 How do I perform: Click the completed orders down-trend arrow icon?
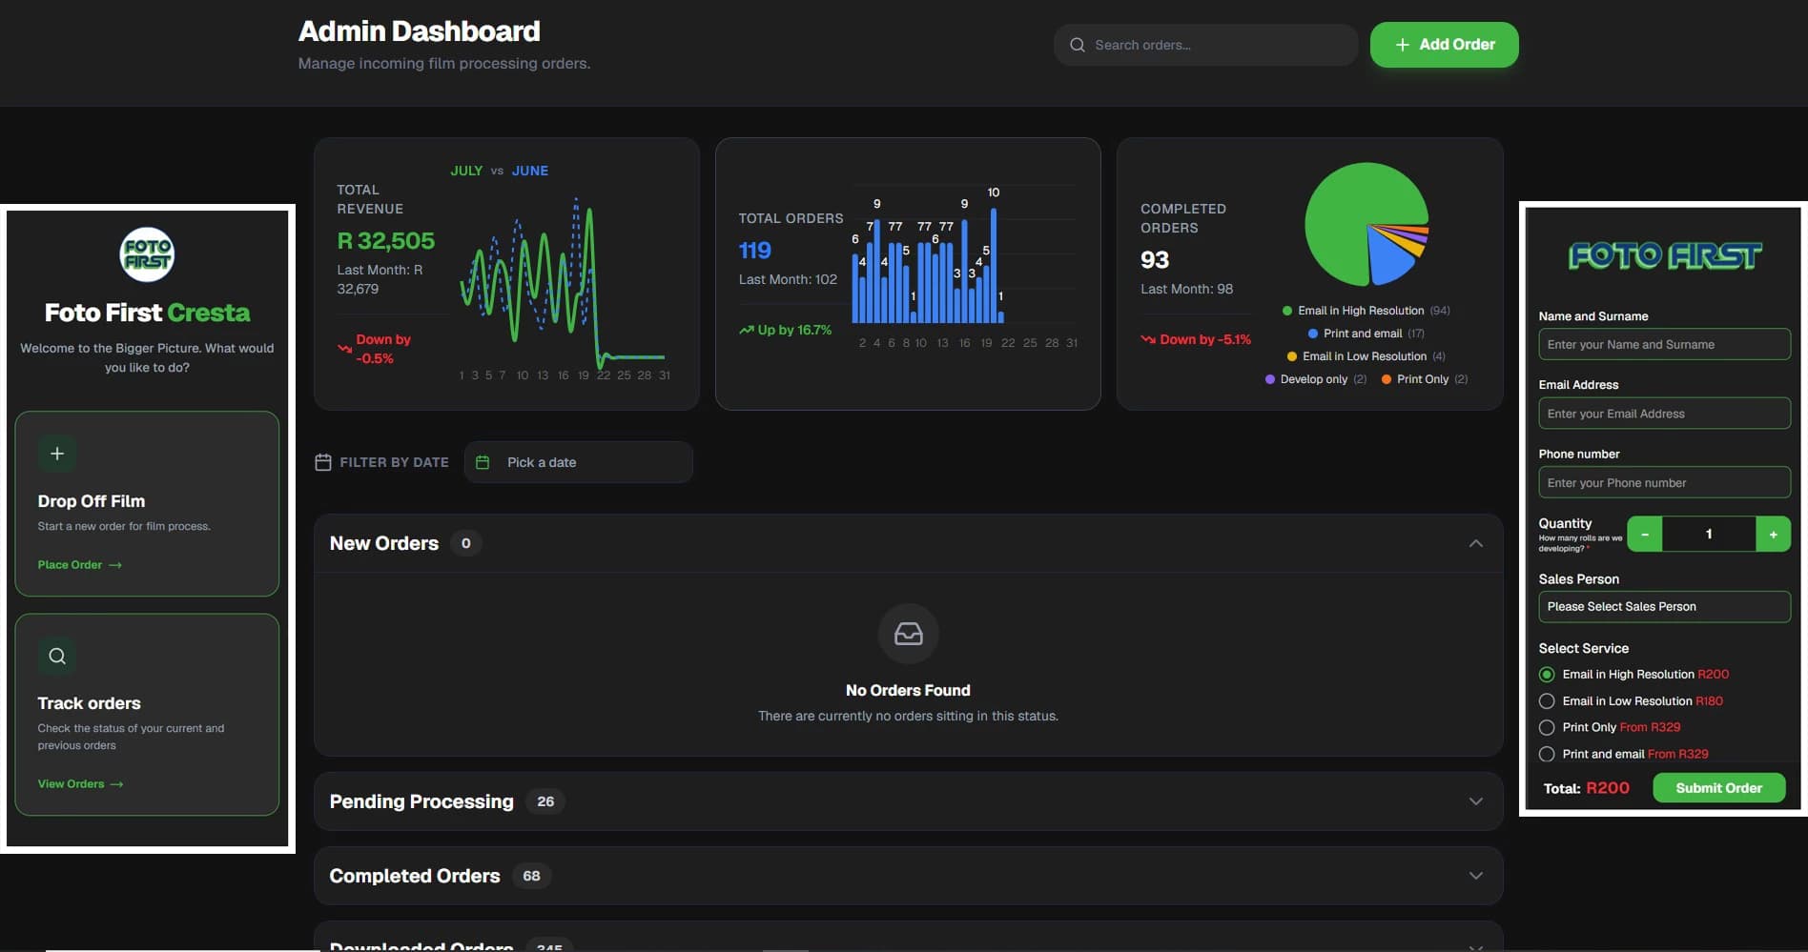tap(1148, 339)
